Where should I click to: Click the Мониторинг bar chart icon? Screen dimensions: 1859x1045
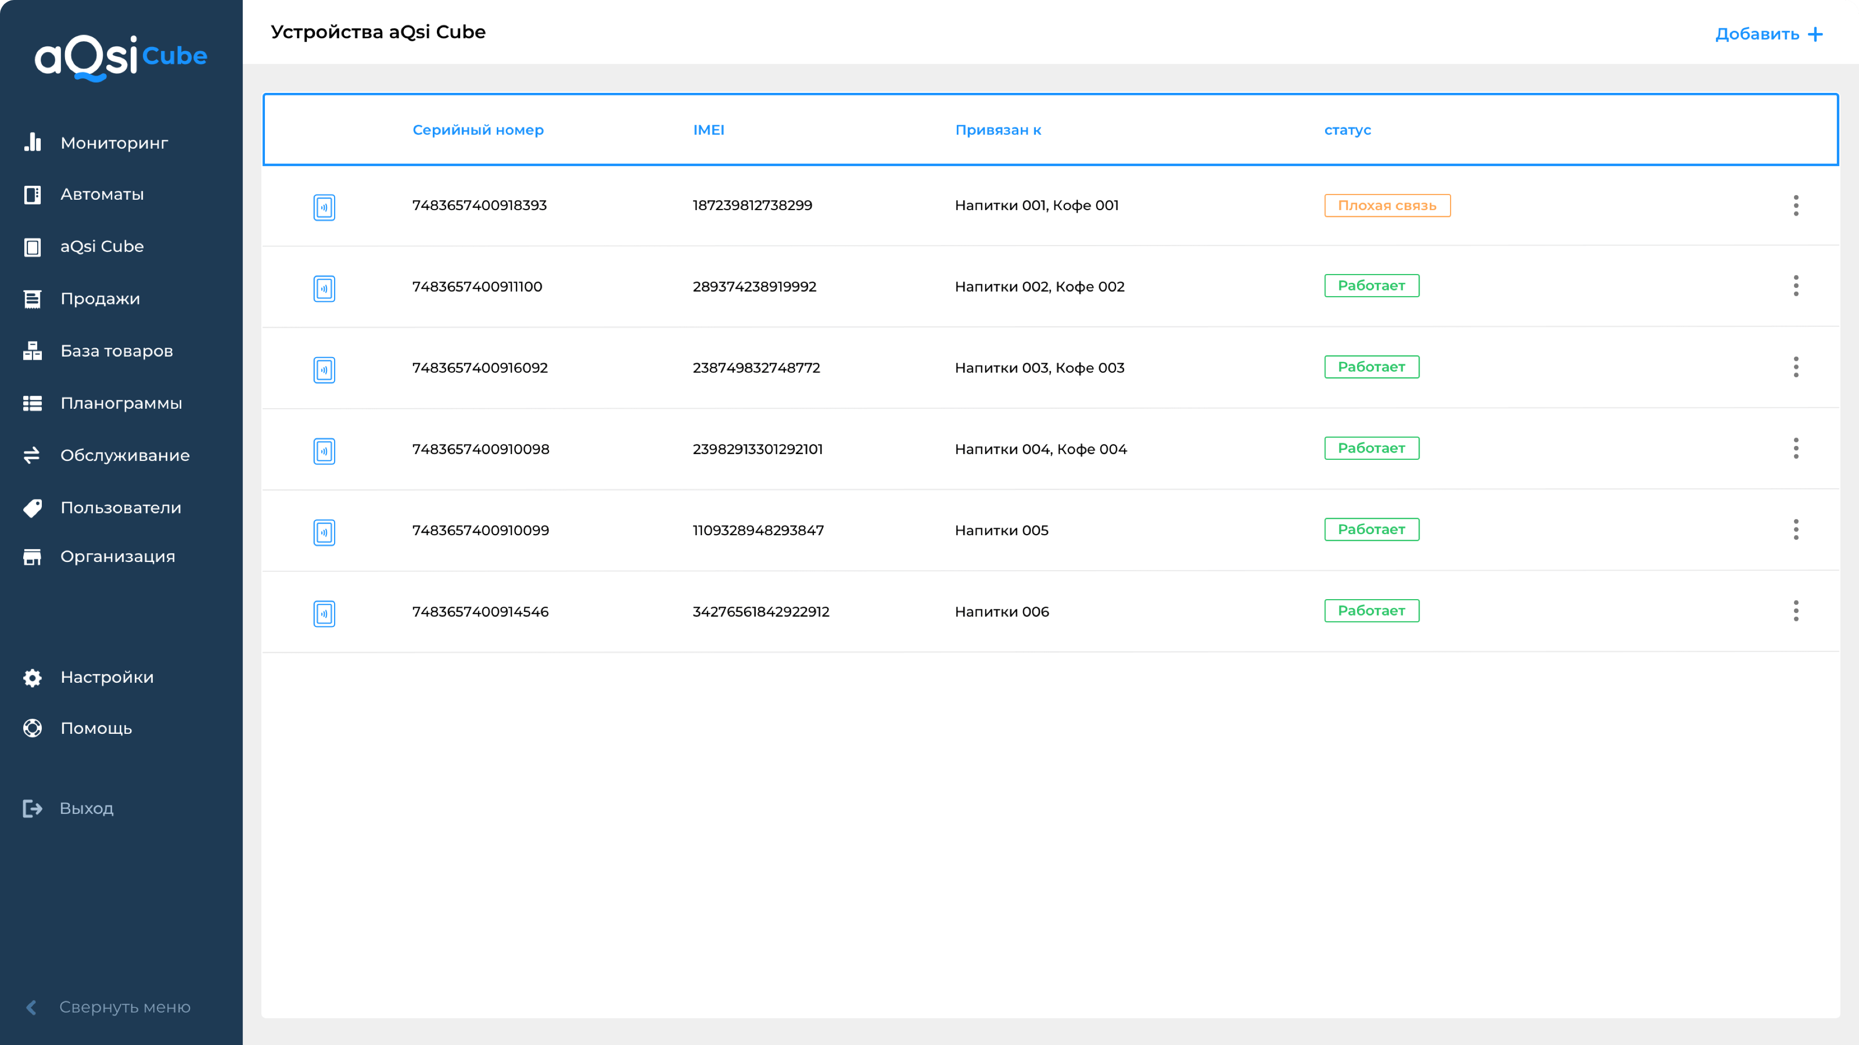pos(33,142)
